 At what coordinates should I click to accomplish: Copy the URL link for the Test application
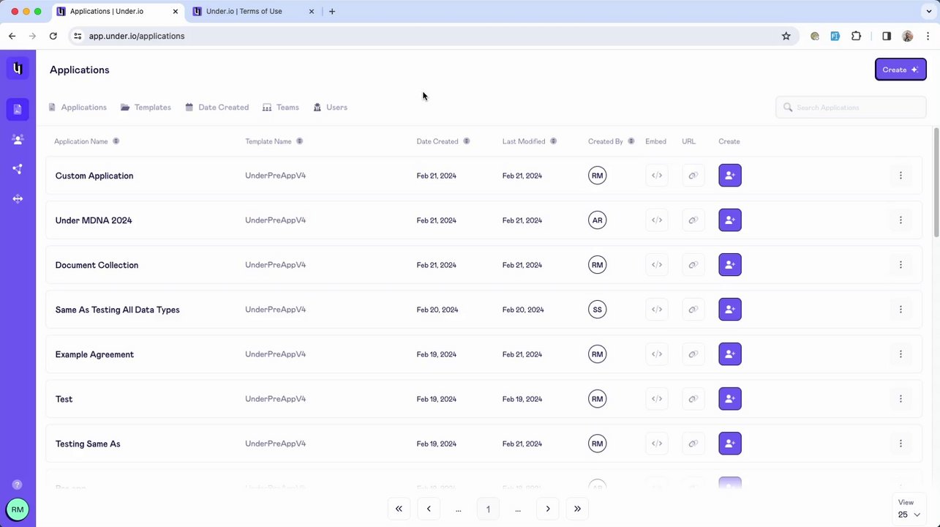click(693, 399)
